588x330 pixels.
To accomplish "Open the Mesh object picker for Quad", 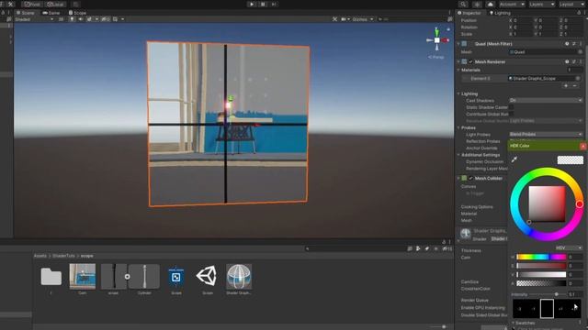I will click(580, 52).
